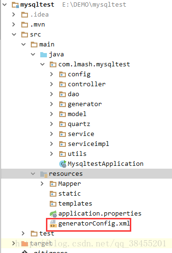
Task: Select the static folder
Action: click(x=70, y=194)
